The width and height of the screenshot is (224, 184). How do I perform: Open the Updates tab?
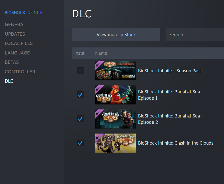[x=15, y=34]
